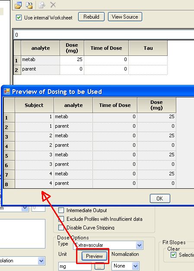Select preview row 8 header
Image resolution: width=194 pixels, height=271 pixels.
(10, 184)
